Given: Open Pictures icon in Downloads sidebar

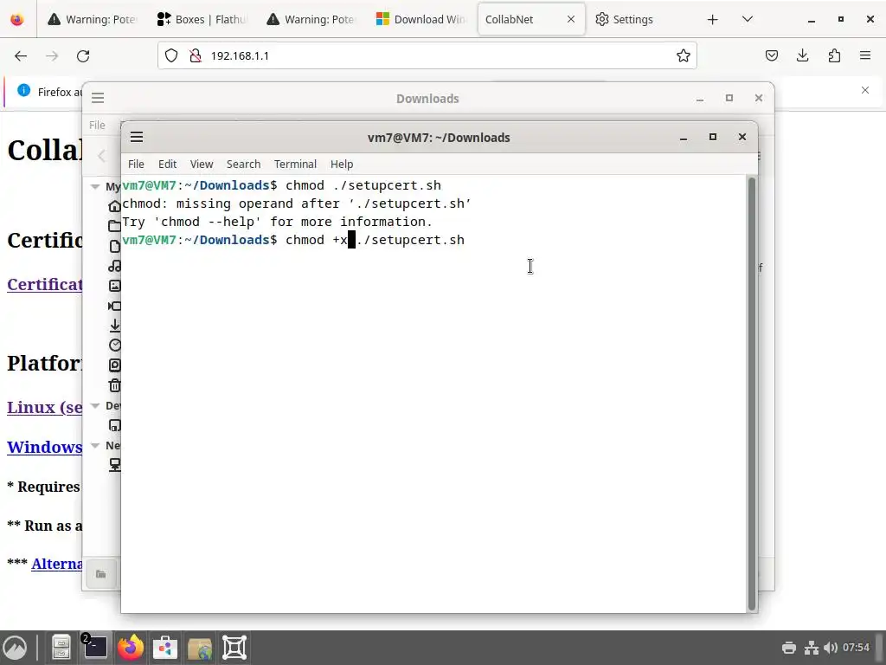Looking at the screenshot, I should pyautogui.click(x=115, y=286).
